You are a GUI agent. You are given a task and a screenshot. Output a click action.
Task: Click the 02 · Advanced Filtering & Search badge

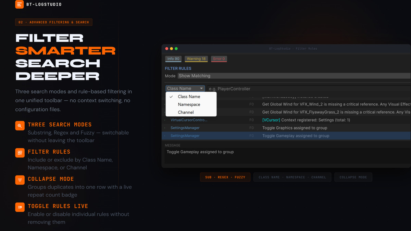(54, 22)
